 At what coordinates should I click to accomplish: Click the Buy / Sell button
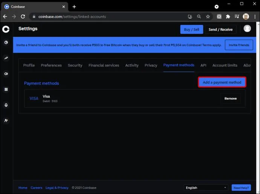[192, 29]
